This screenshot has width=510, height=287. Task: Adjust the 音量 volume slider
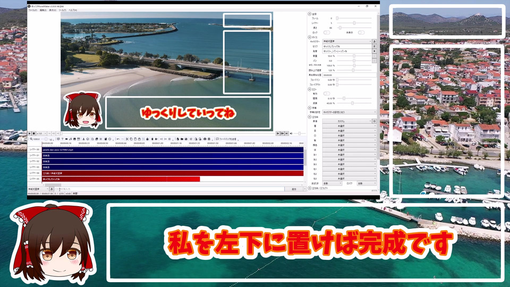tap(354, 56)
